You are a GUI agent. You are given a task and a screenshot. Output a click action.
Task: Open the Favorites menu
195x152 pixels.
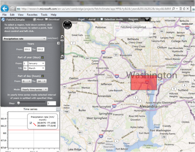point(32,15)
